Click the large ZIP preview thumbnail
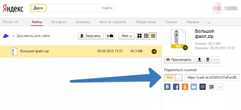Screen dimensions: 241x110 178,39
